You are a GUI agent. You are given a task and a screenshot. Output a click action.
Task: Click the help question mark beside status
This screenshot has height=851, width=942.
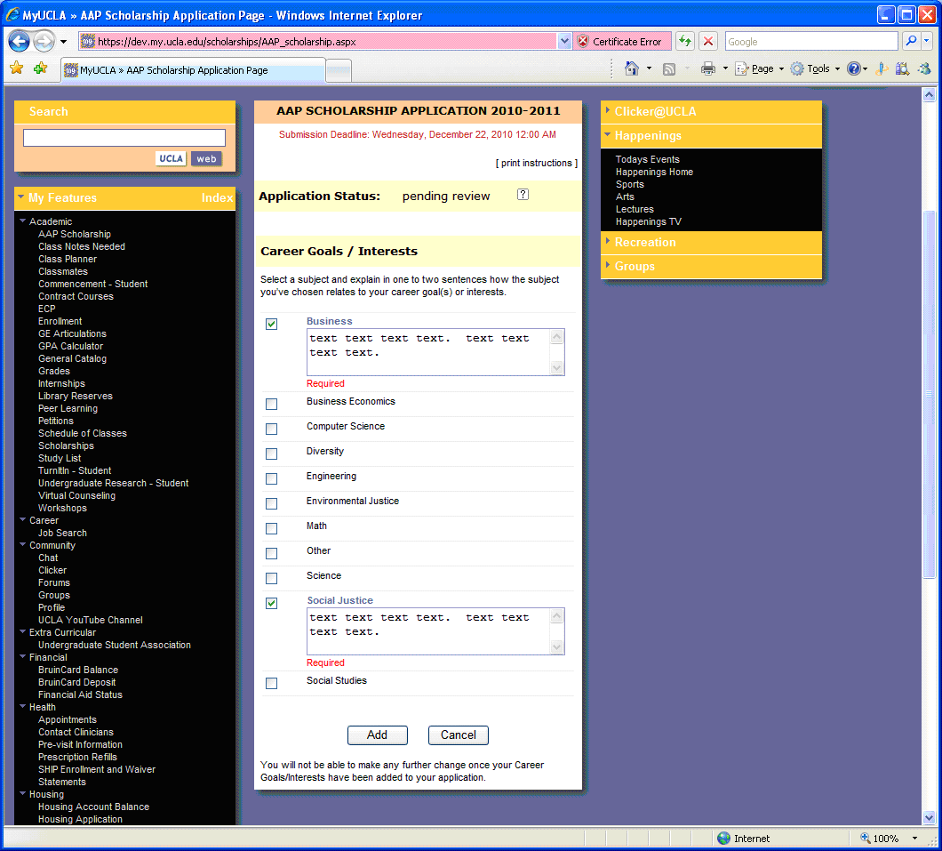click(523, 195)
